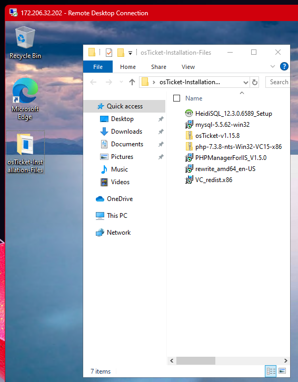Click the pin icon beside Desktop
298x382 pixels.
(161, 119)
